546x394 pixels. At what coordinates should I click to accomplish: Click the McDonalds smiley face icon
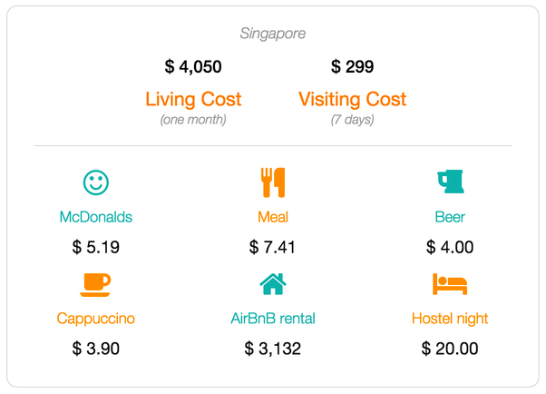(96, 182)
